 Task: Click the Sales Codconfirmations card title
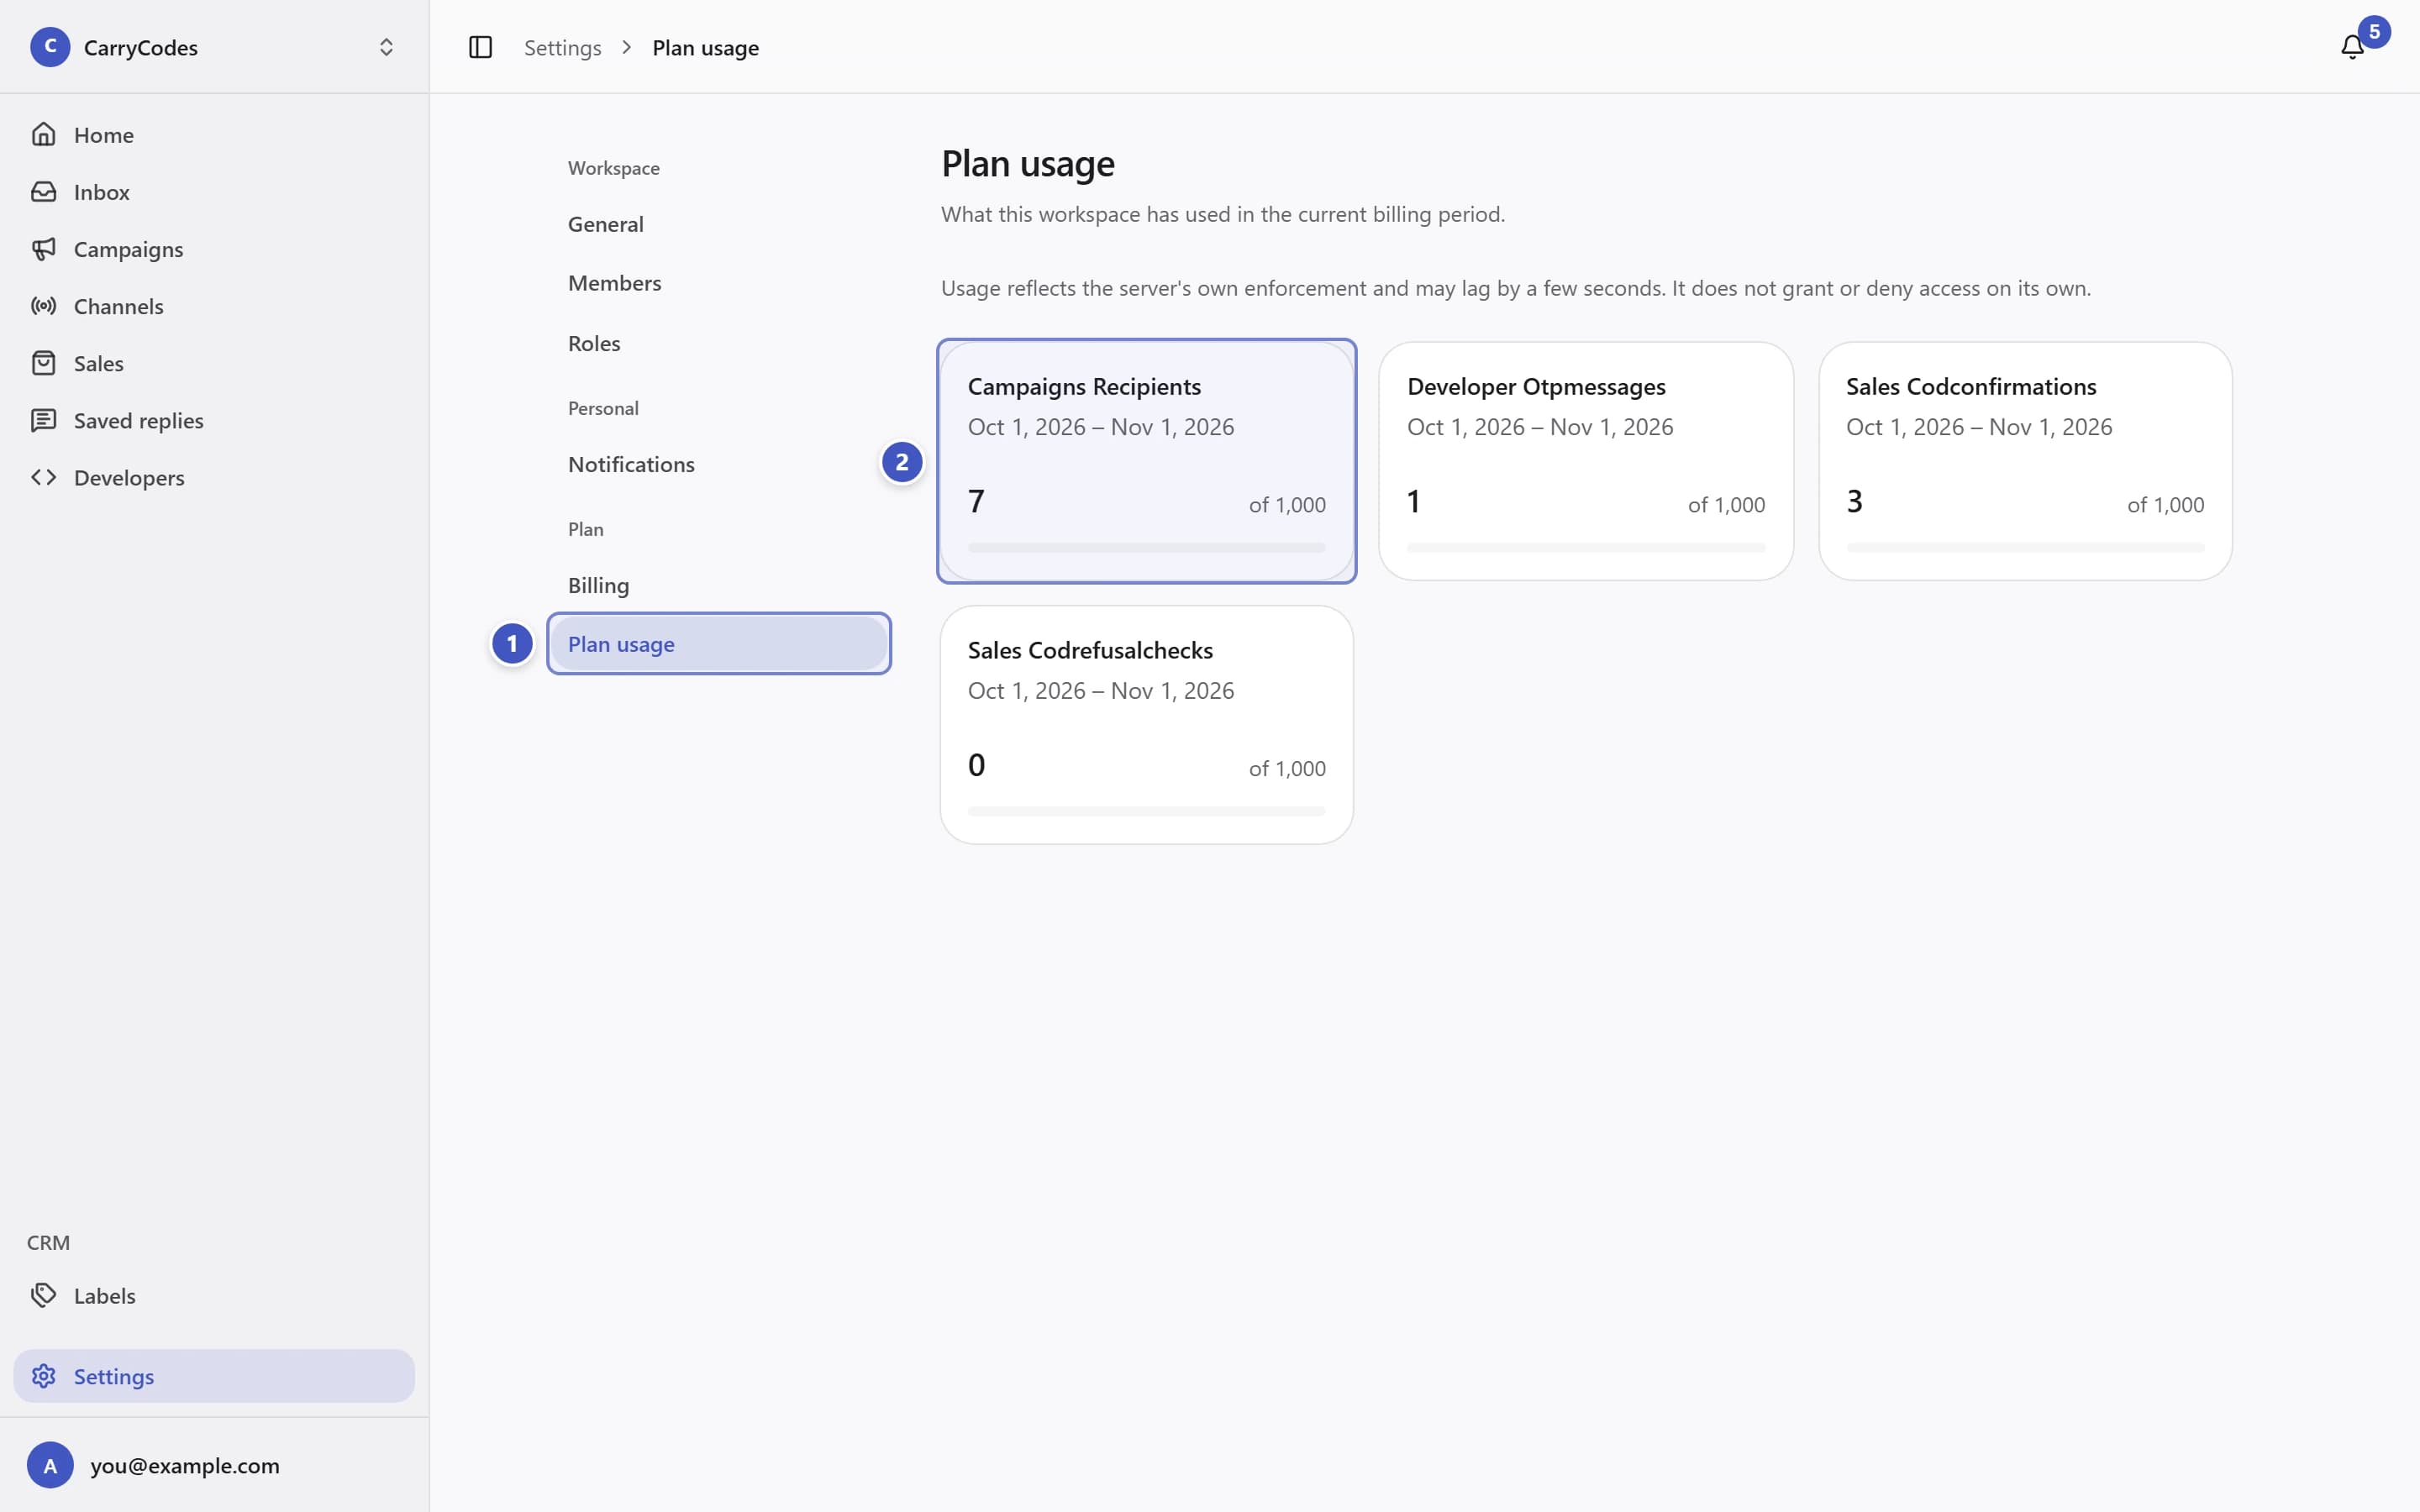pos(1971,386)
